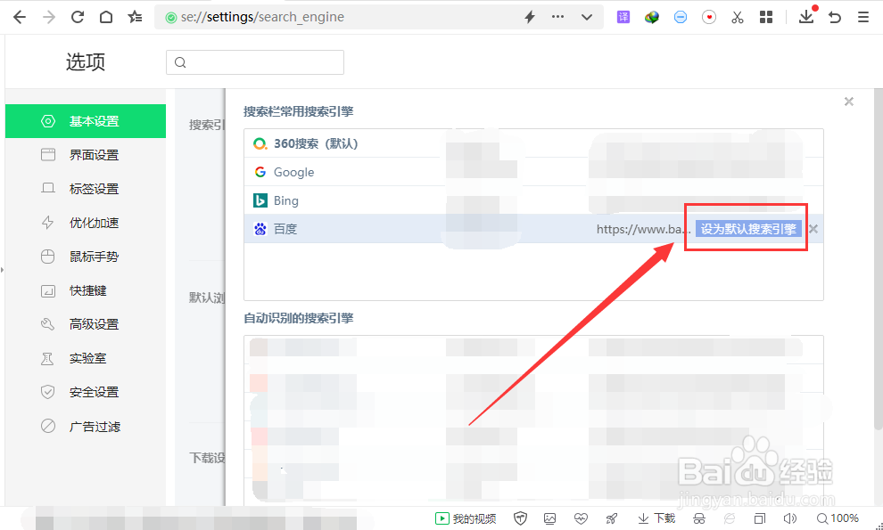Image resolution: width=883 pixels, height=530 pixels.
Task: Select the 360搜索（默认） engine row
Action: 533,143
